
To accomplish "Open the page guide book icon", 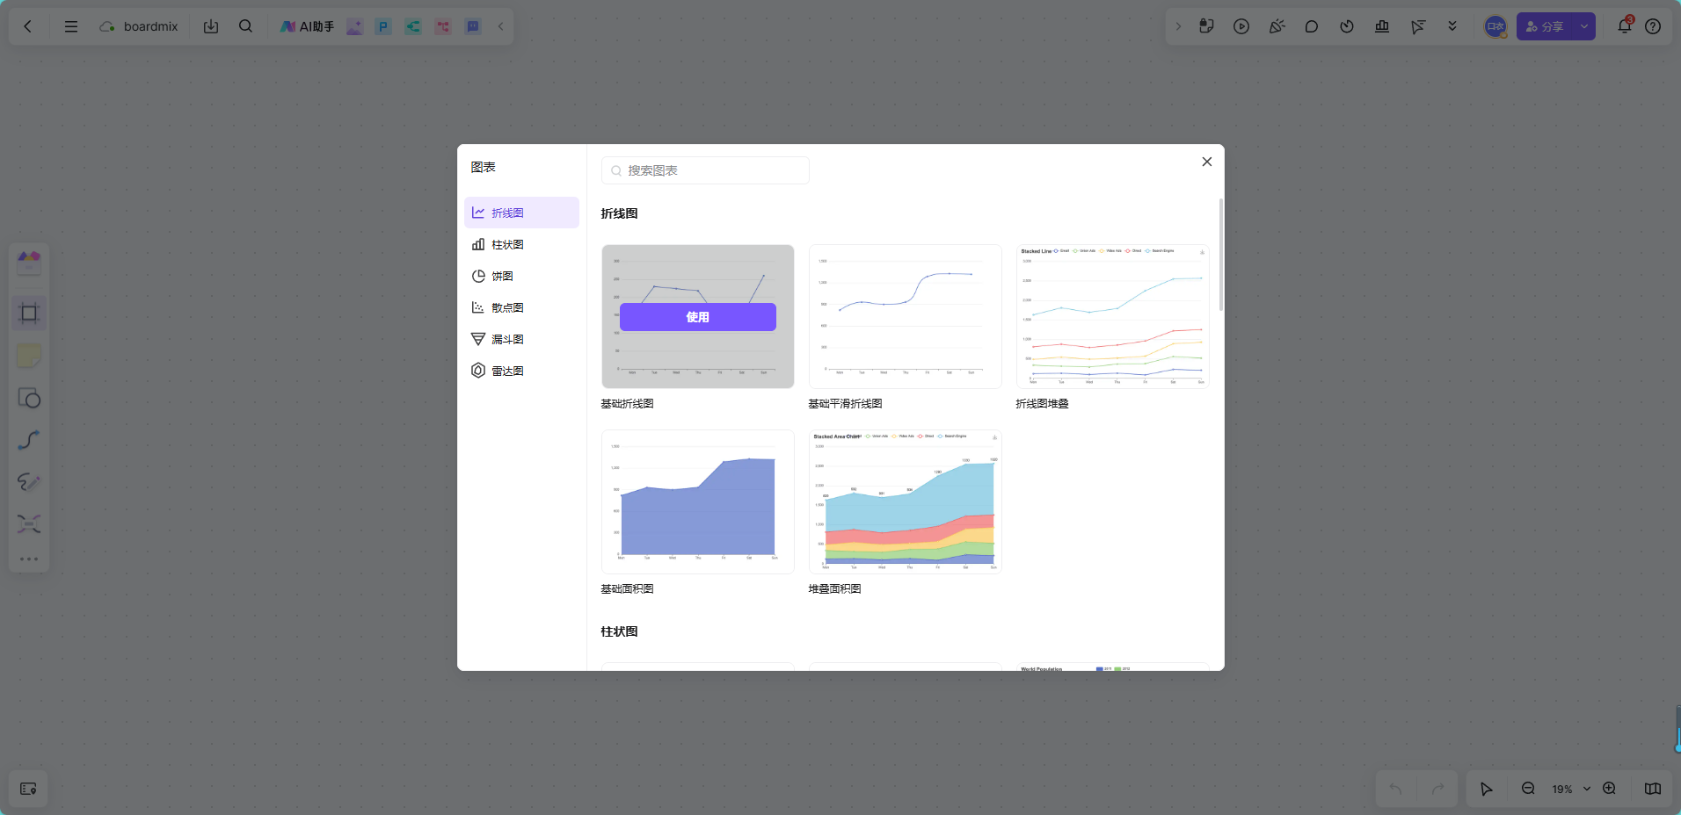I will tap(1653, 789).
